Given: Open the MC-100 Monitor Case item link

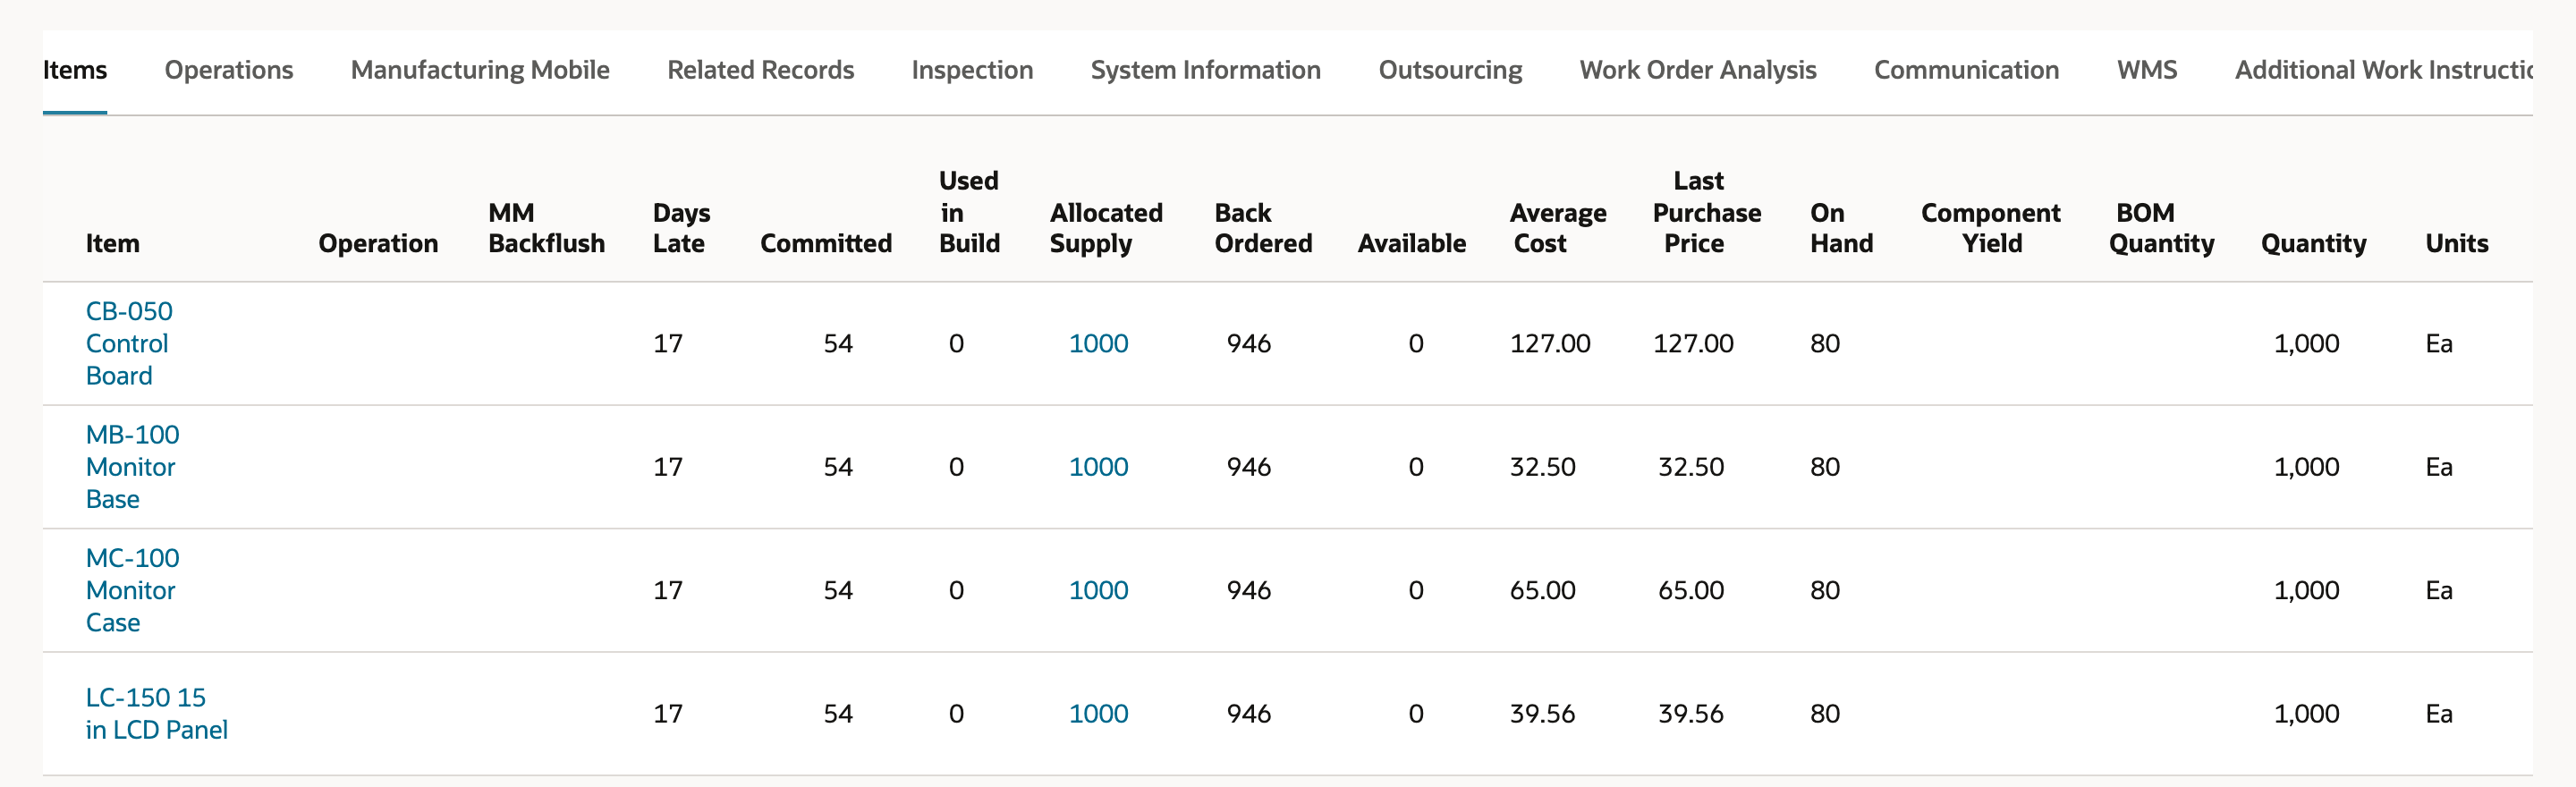Looking at the screenshot, I should point(132,590).
